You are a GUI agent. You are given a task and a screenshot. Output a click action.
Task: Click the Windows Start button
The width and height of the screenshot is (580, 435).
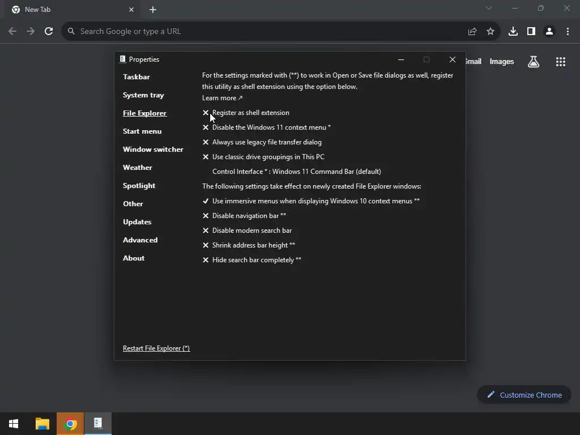click(14, 424)
